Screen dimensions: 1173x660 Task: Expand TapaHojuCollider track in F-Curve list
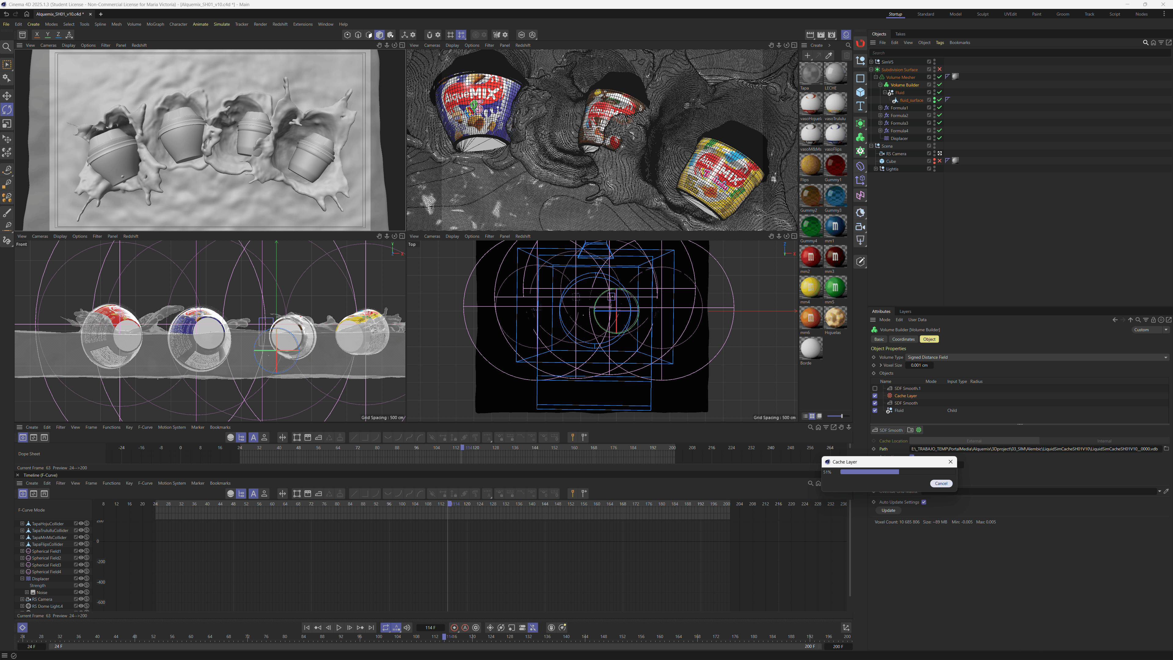click(x=22, y=524)
